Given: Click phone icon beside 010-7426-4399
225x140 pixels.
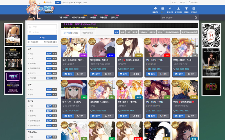Looking at the screenshot, I should click(63, 111).
